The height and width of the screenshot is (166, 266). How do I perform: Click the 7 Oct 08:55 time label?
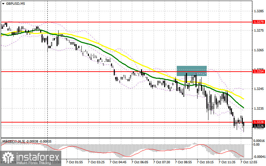183,162
